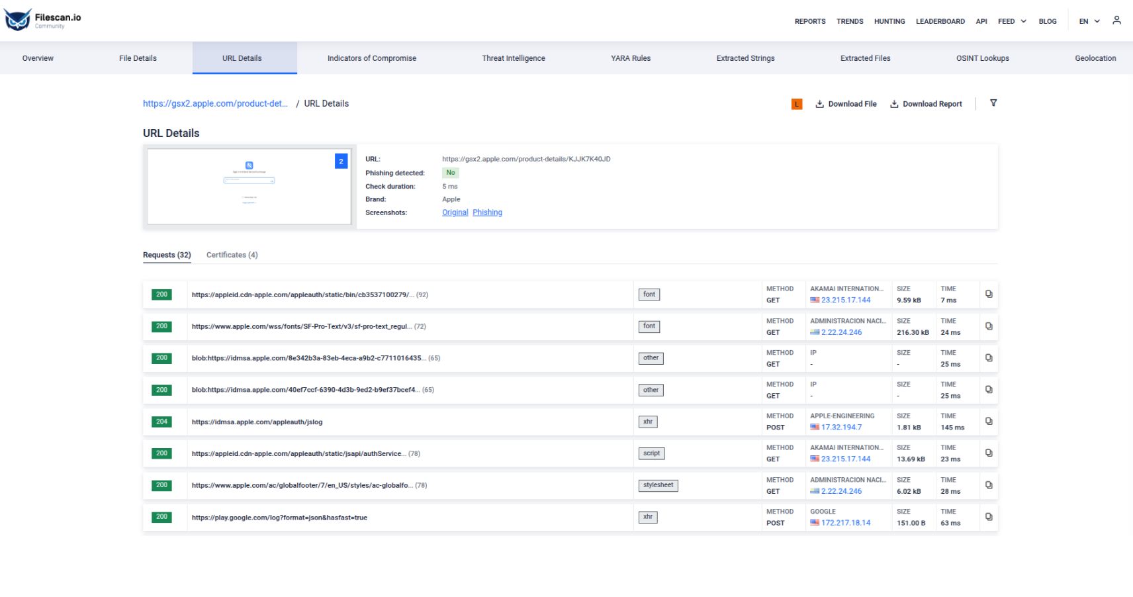Open the Phishing screenshot link
Image resolution: width=1133 pixels, height=597 pixels.
(x=487, y=212)
